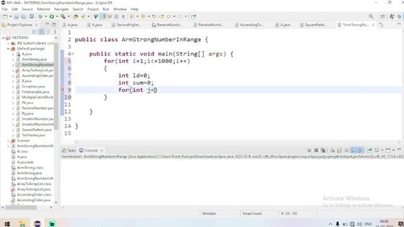This screenshot has height=227, width=404.
Task: Click the Java perspective icon at top right
Action: 392,16
